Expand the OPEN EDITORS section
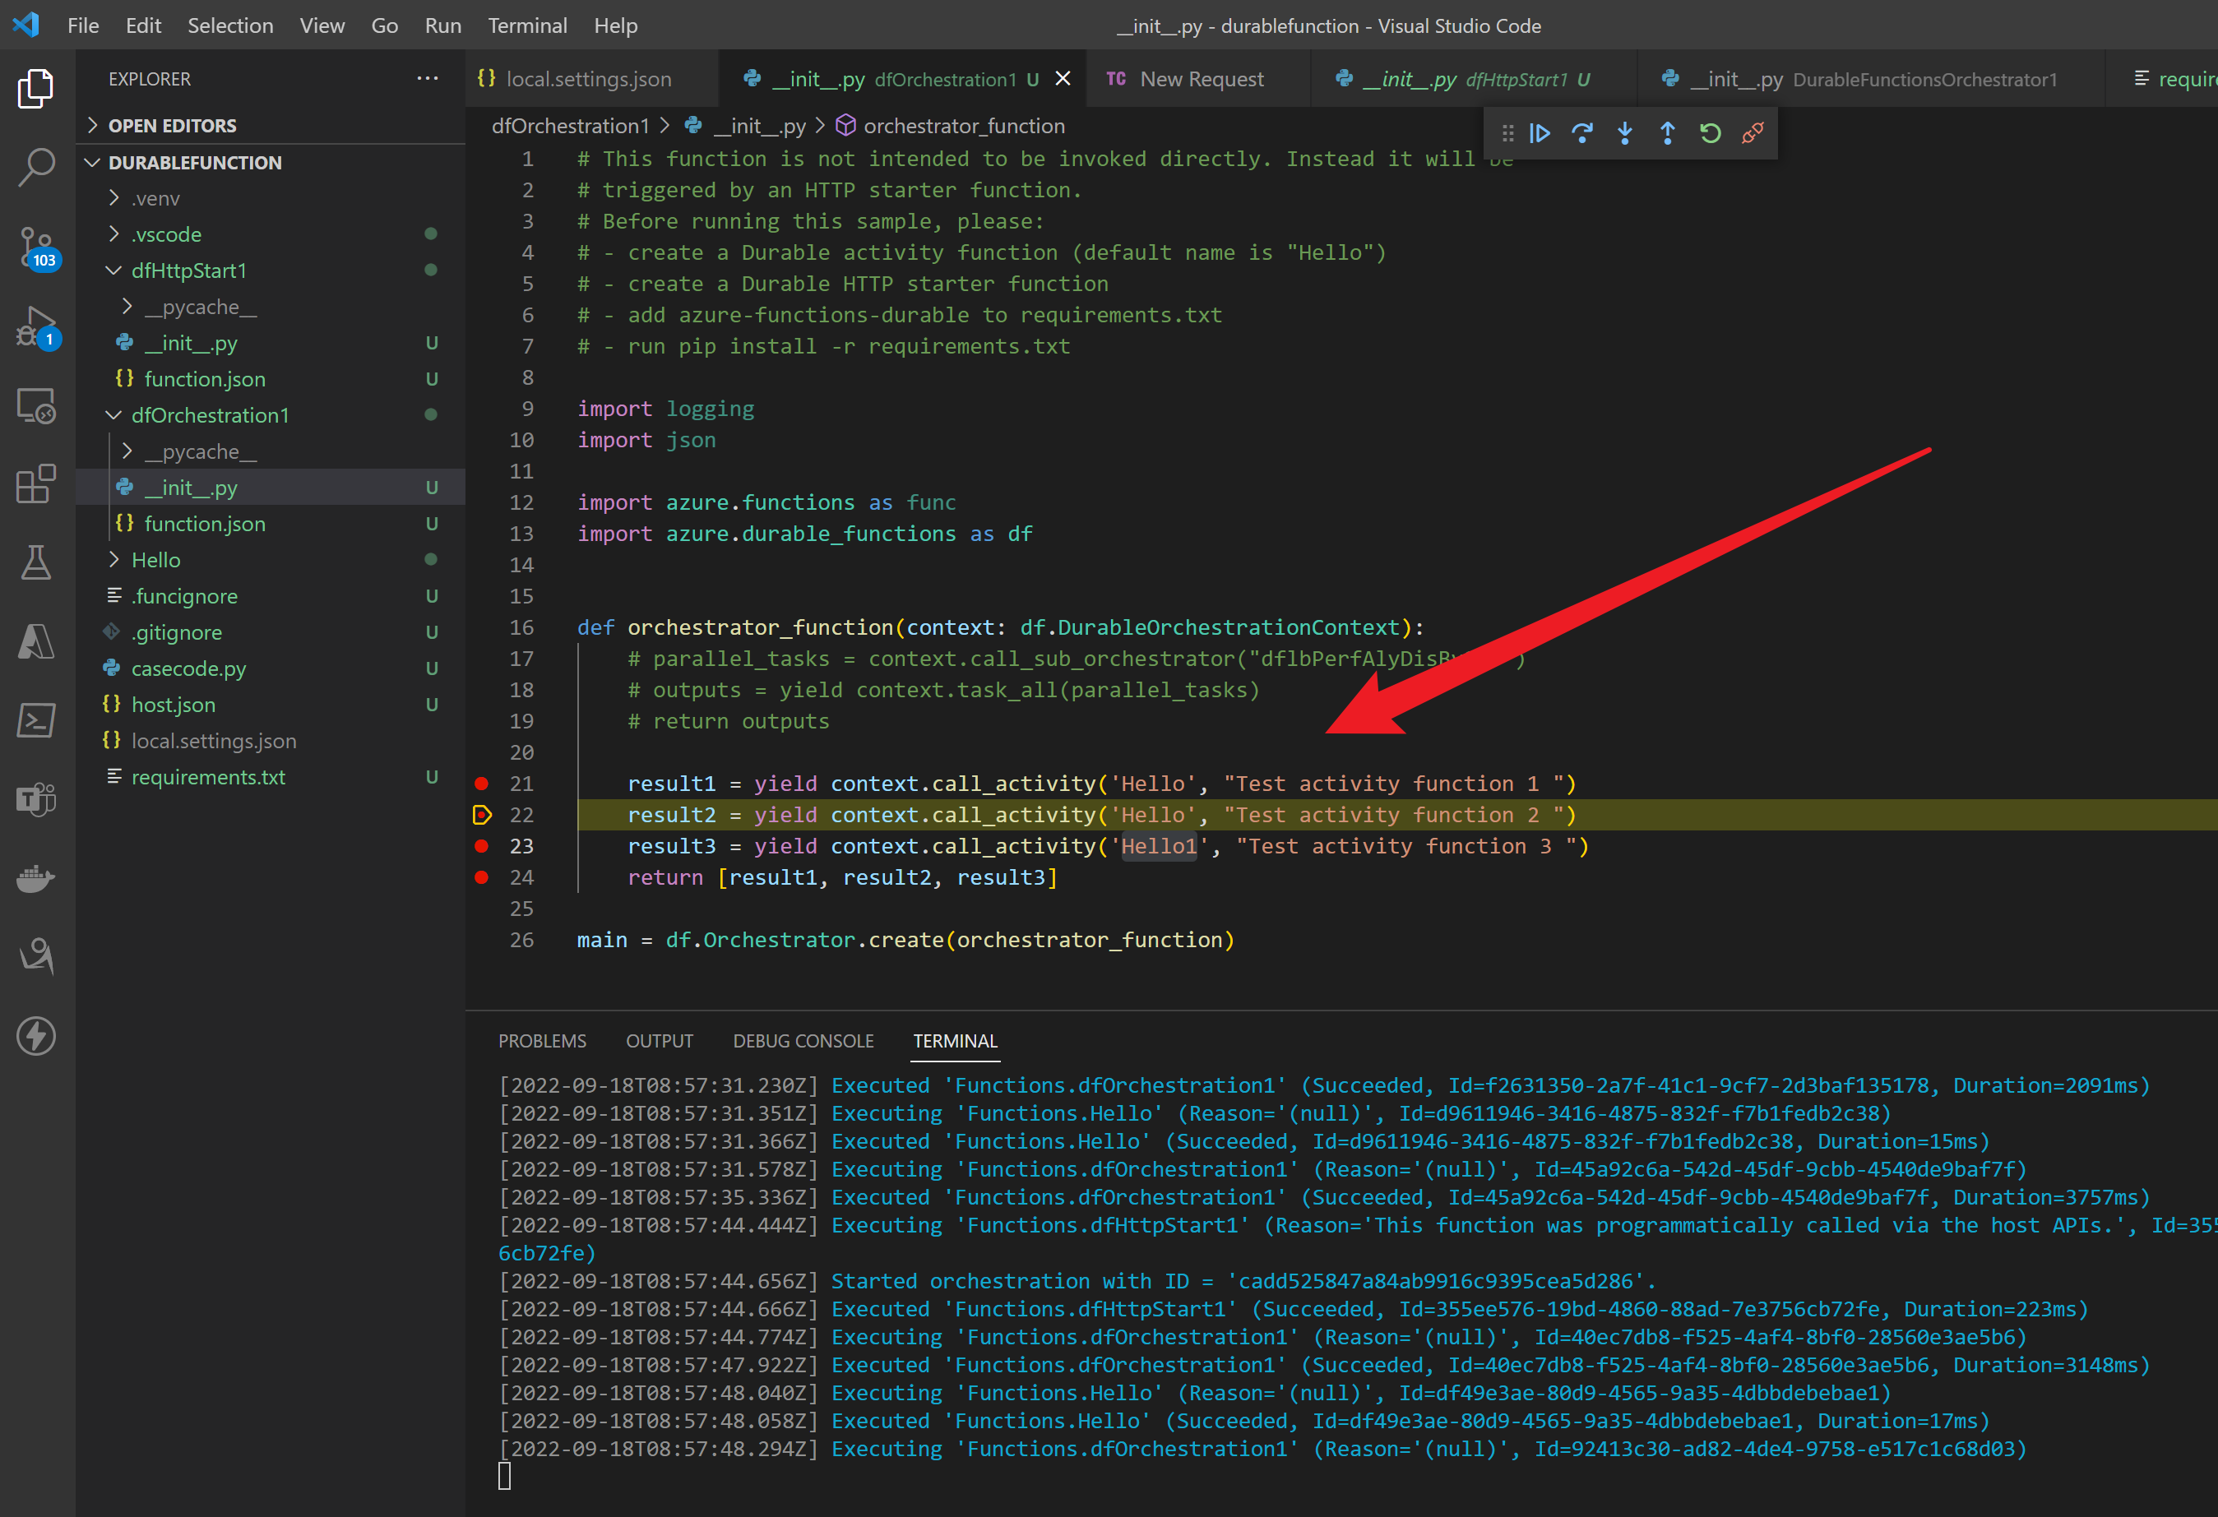 172,125
